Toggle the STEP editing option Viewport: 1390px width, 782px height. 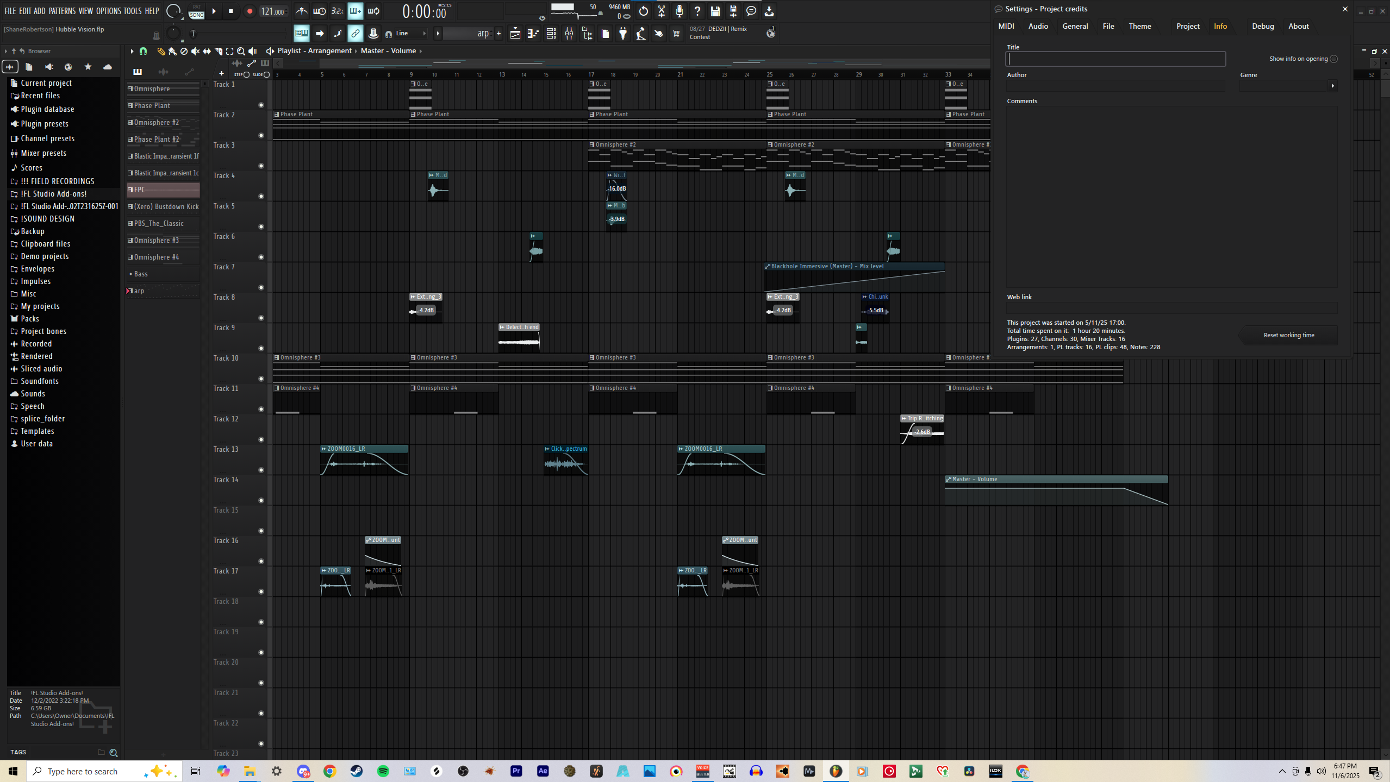(x=246, y=74)
